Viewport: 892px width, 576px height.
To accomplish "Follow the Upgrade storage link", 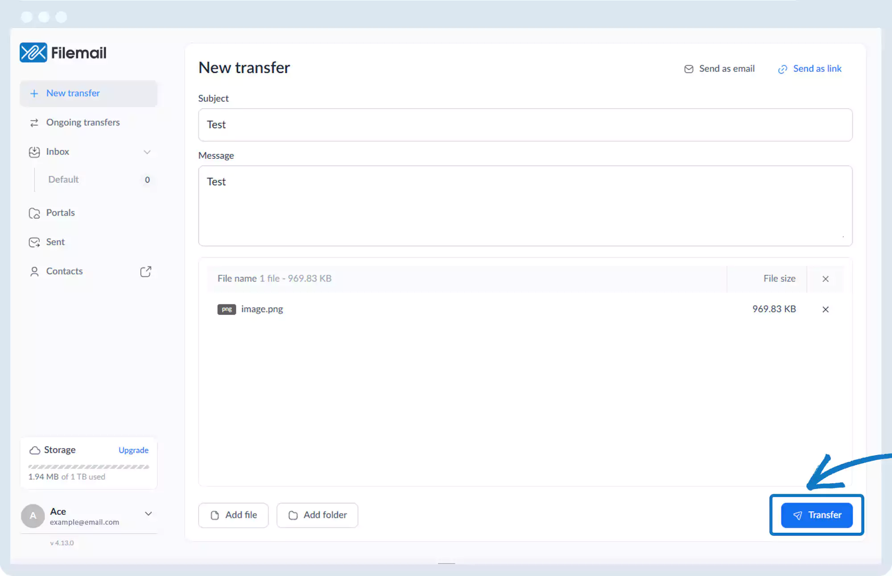I will coord(133,450).
